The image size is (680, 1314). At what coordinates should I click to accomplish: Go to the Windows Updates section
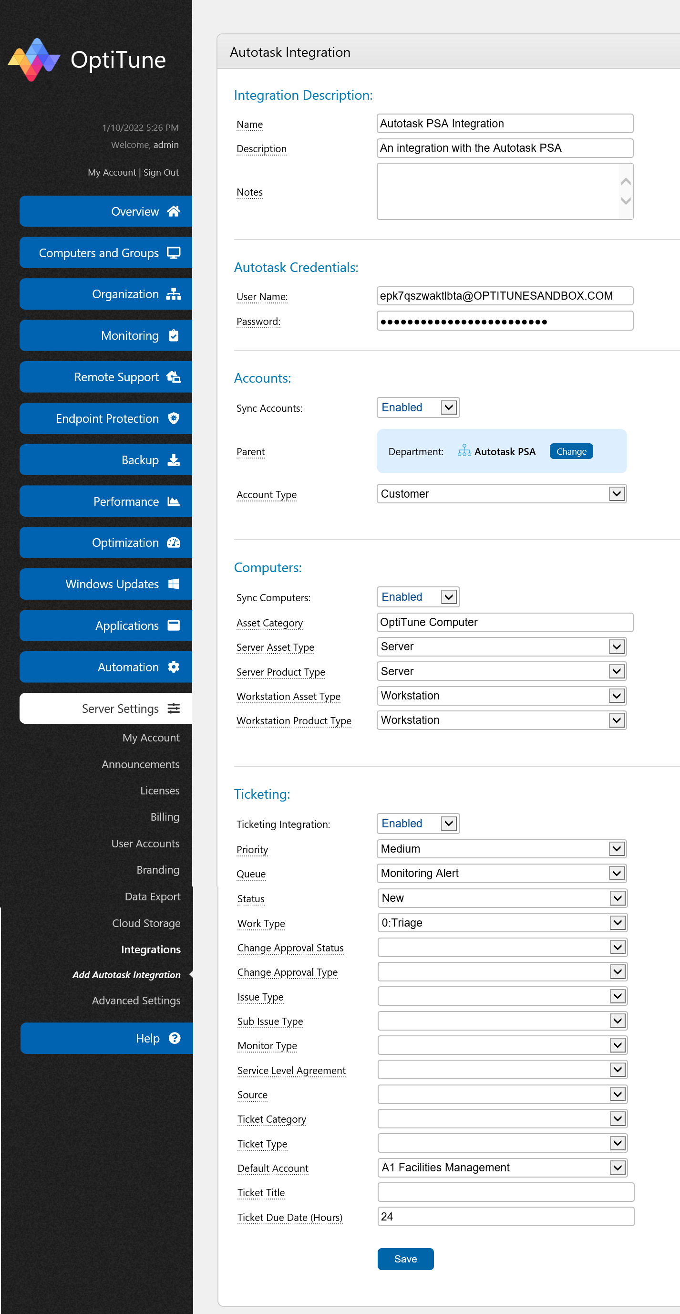pos(105,584)
